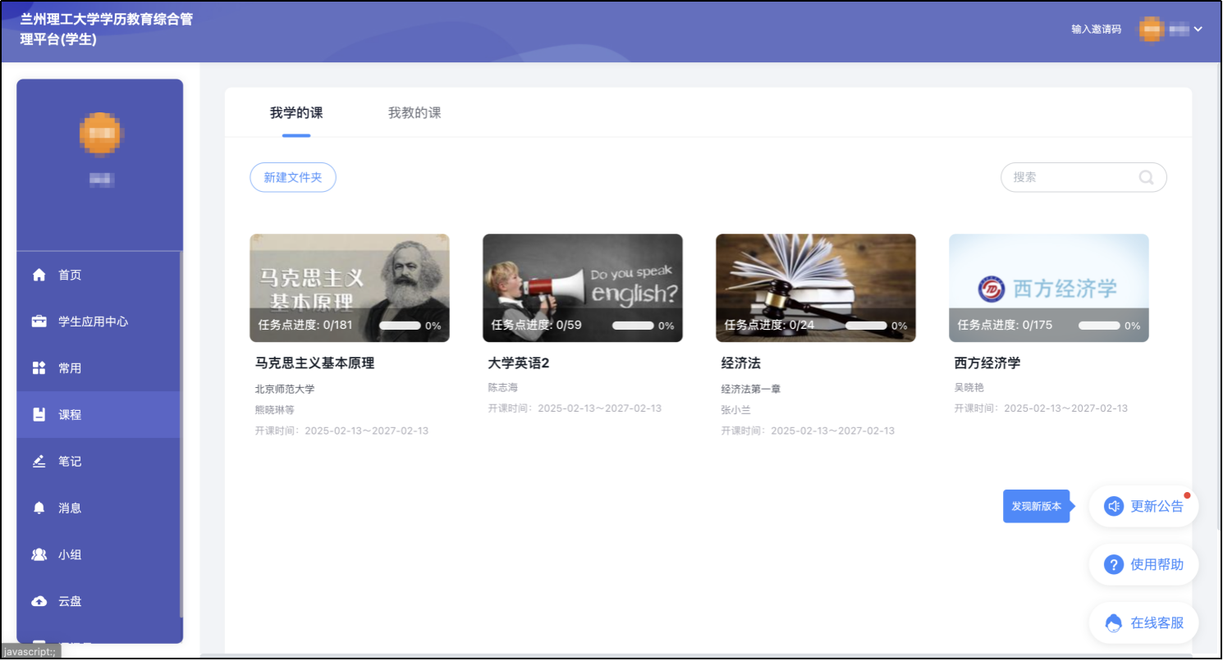
Task: Open the 云盘 cloud upload icon
Action: point(39,601)
